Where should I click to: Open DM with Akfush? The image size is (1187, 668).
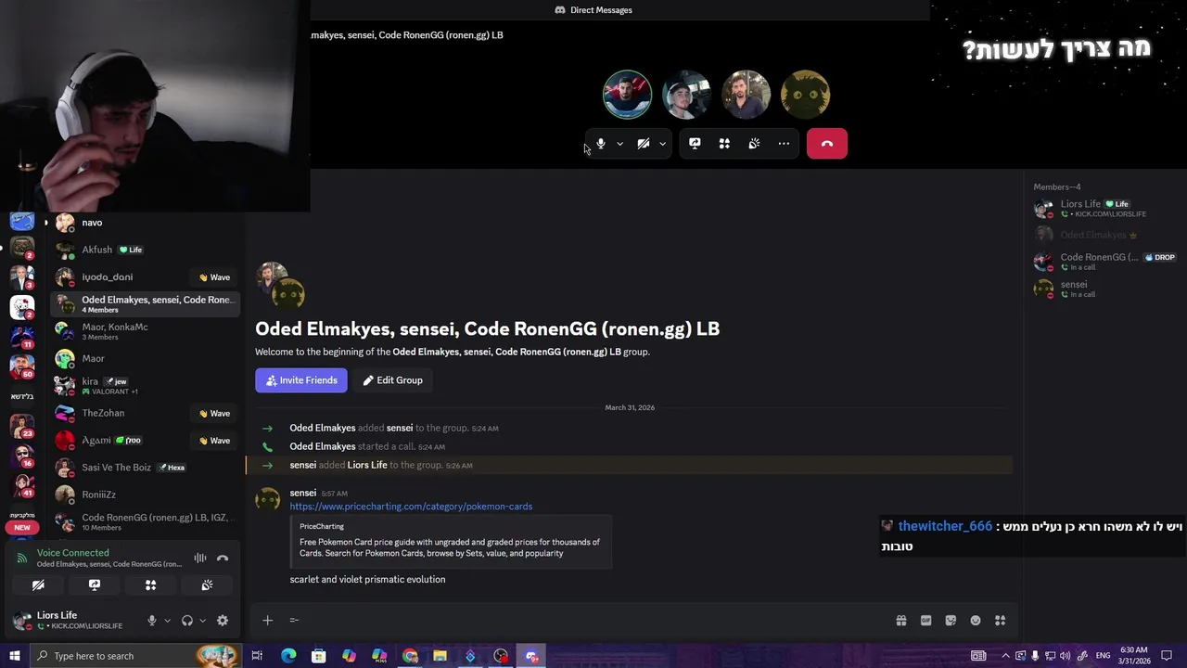pos(146,250)
